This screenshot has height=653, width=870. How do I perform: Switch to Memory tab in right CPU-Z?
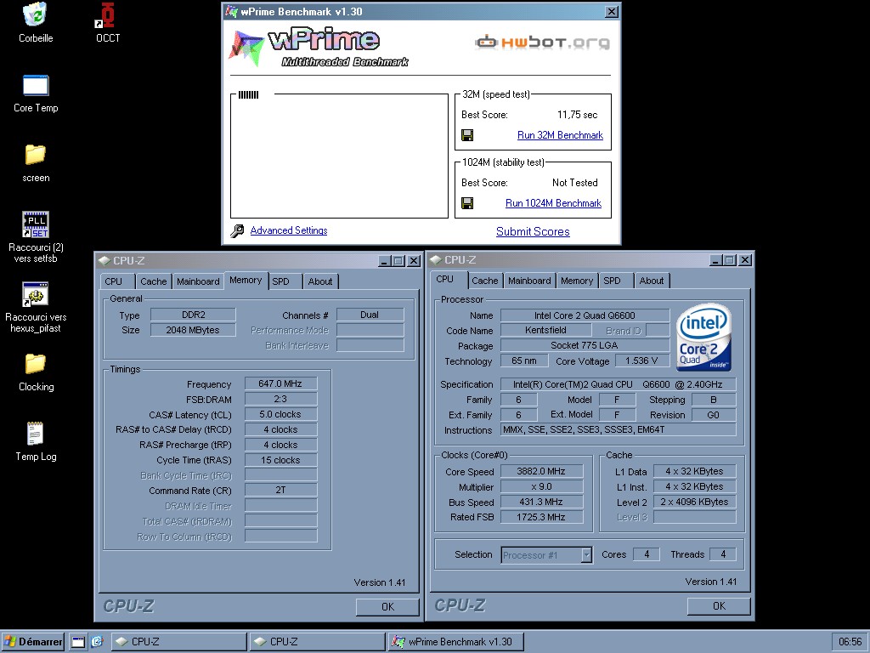[577, 281]
